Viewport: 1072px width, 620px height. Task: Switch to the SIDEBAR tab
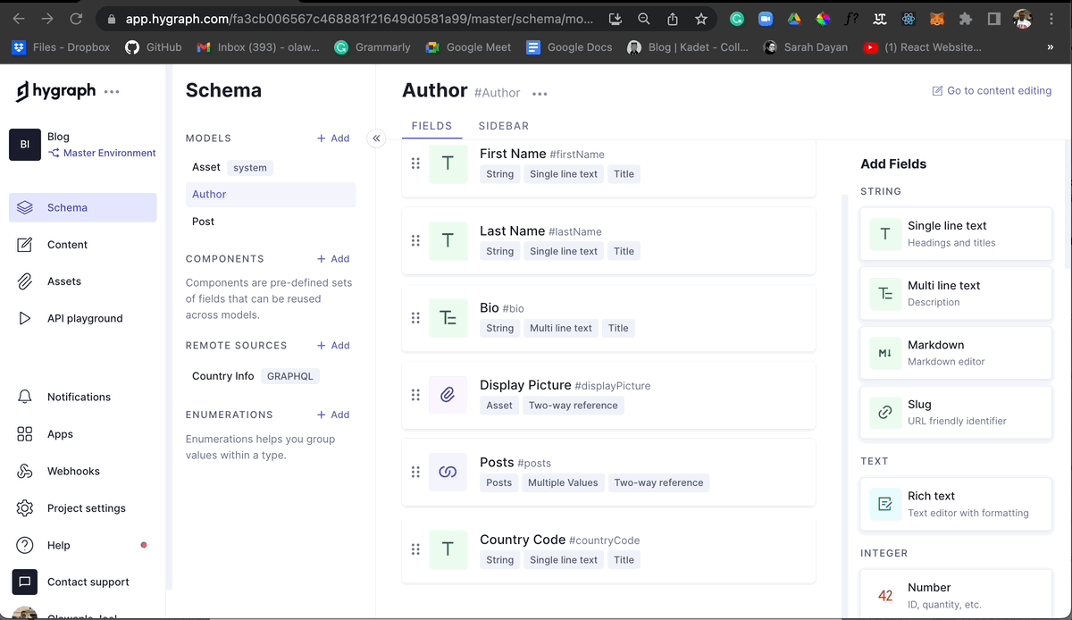pos(503,126)
